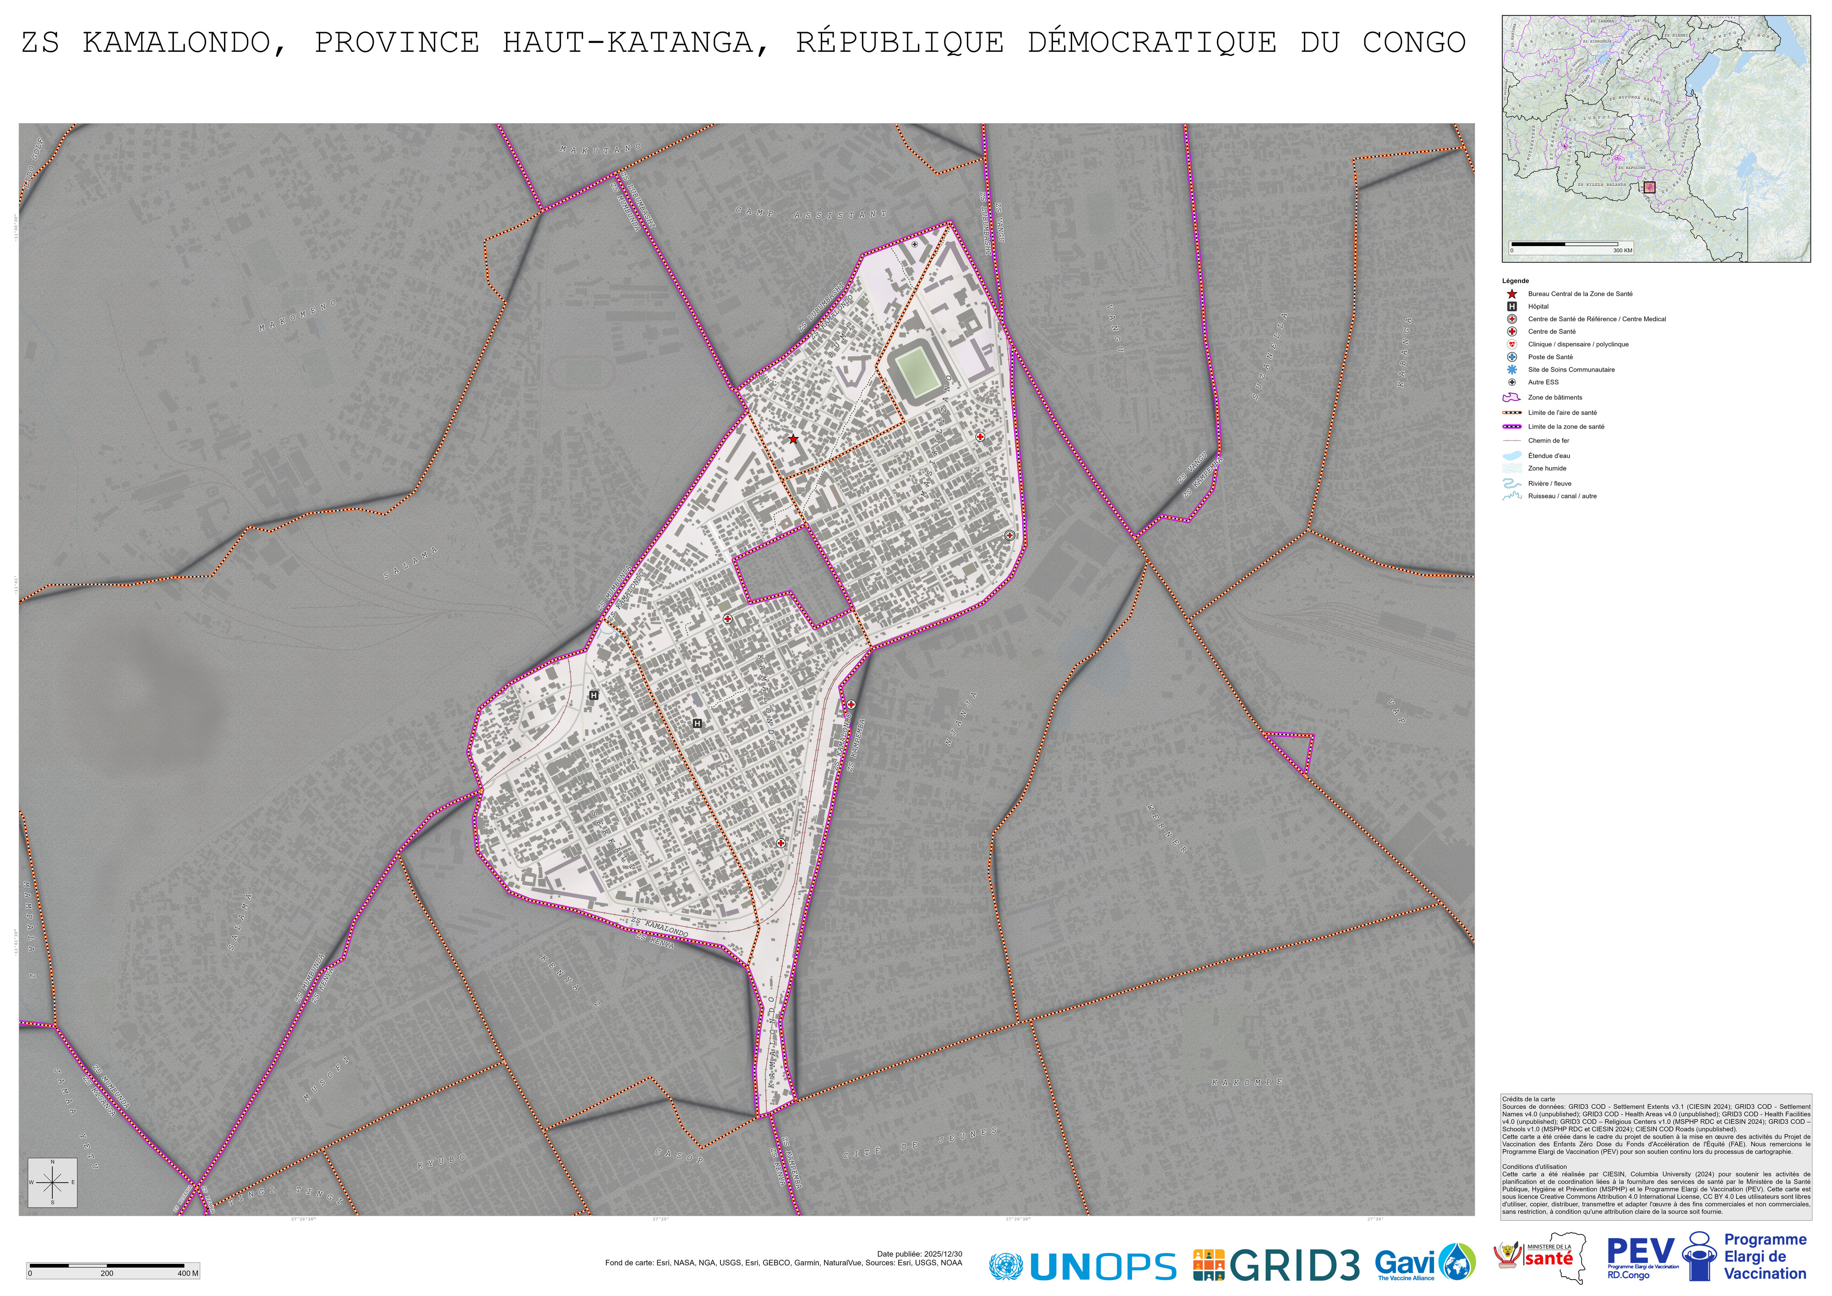Click the 300 KM scale bar in the inset map
Image resolution: width=1832 pixels, height=1296 pixels.
pos(1570,247)
